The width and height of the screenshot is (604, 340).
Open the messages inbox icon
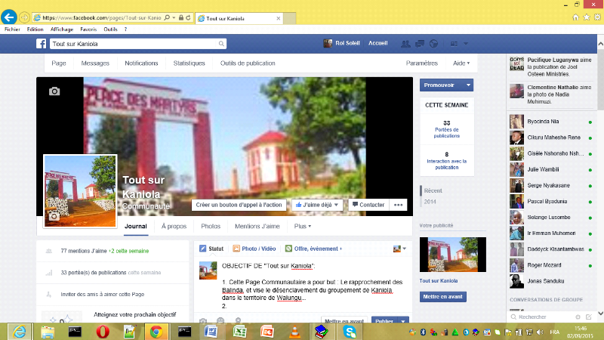point(420,44)
